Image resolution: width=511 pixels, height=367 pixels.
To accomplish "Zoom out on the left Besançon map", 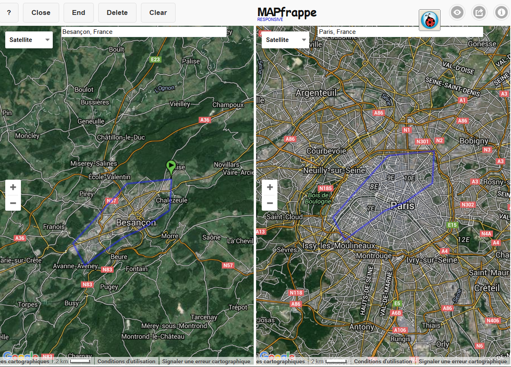I will point(13,203).
